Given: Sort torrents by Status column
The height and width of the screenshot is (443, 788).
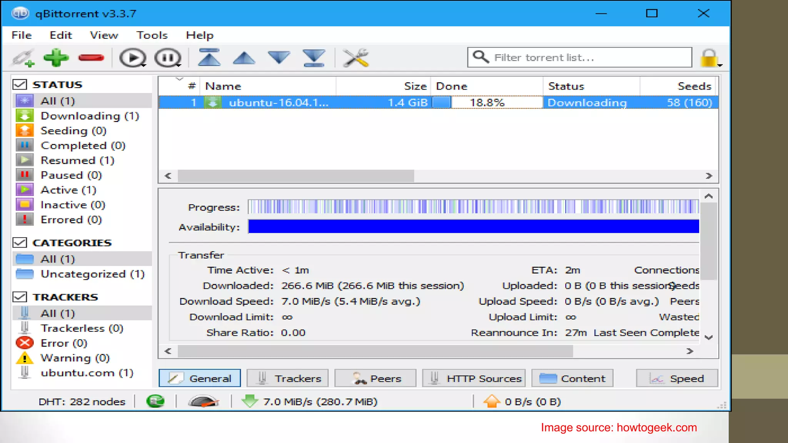Looking at the screenshot, I should (591, 86).
